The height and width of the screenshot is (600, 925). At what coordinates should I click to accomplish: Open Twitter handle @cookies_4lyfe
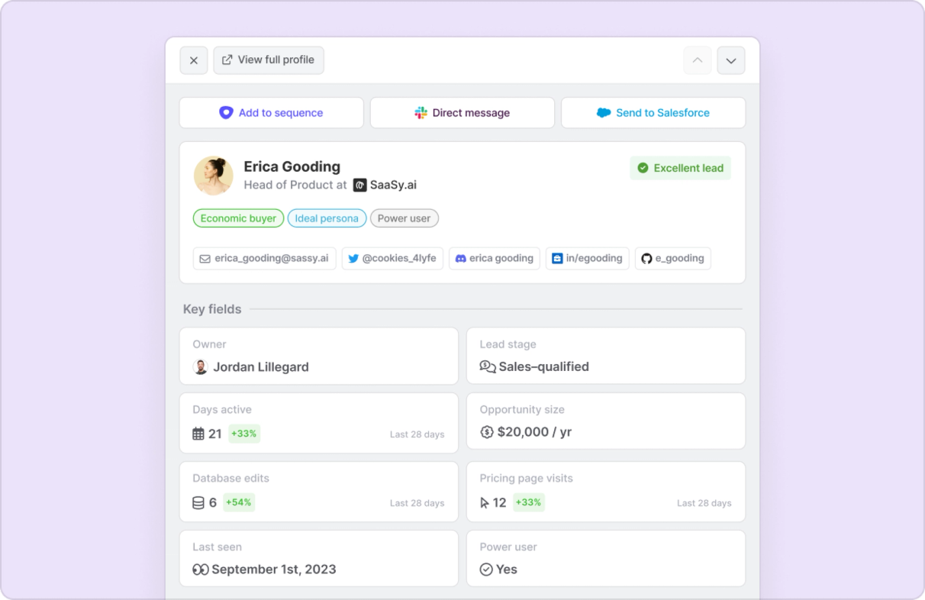pyautogui.click(x=392, y=259)
